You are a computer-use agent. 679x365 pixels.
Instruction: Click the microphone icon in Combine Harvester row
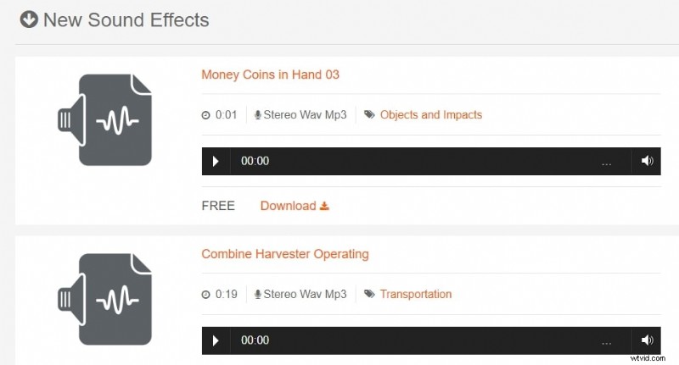click(x=258, y=295)
